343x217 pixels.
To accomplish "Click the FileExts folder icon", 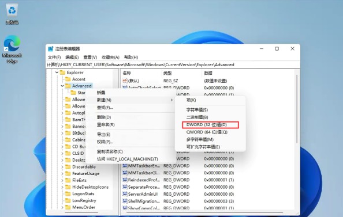I will coord(68,180).
